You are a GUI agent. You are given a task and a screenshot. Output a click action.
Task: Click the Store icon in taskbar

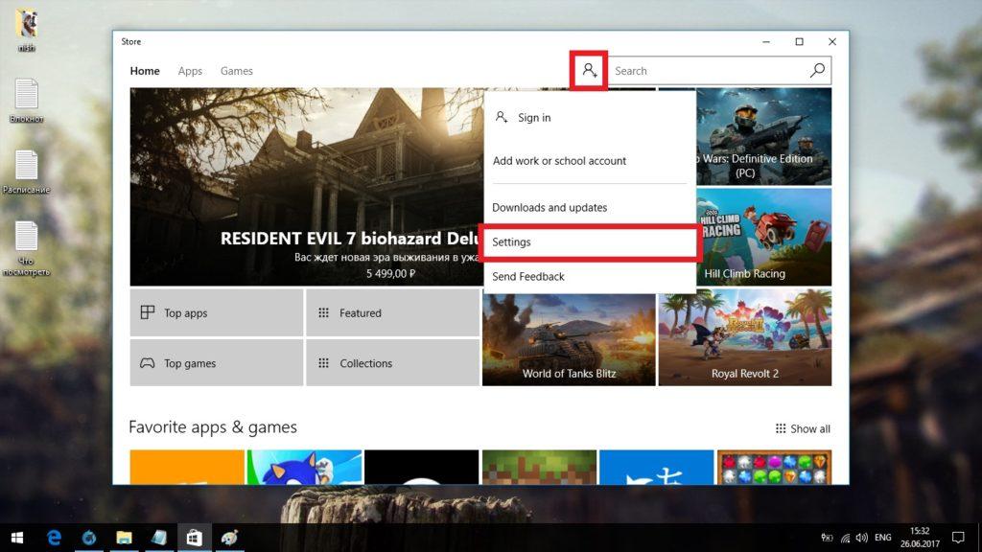[194, 538]
